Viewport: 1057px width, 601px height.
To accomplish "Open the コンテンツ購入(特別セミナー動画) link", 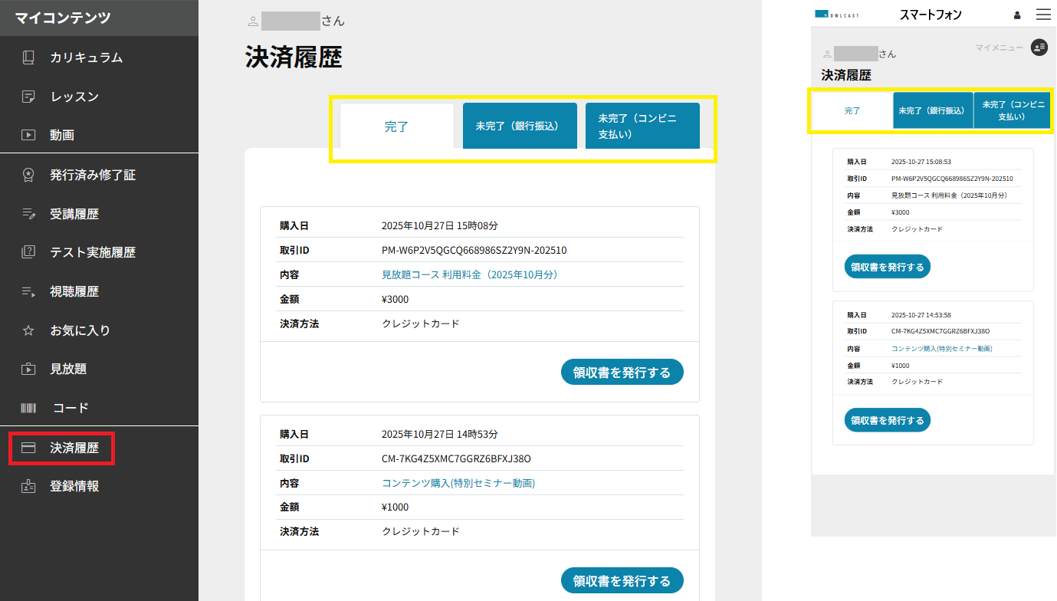I will tap(458, 483).
